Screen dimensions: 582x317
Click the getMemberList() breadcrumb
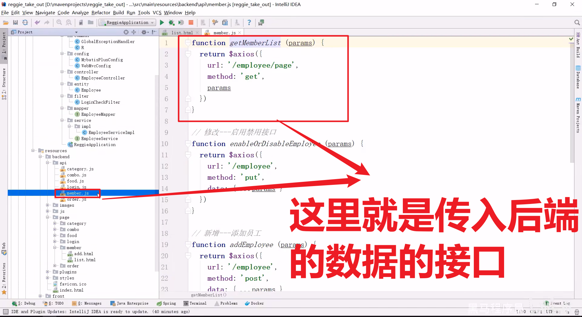pos(209,295)
